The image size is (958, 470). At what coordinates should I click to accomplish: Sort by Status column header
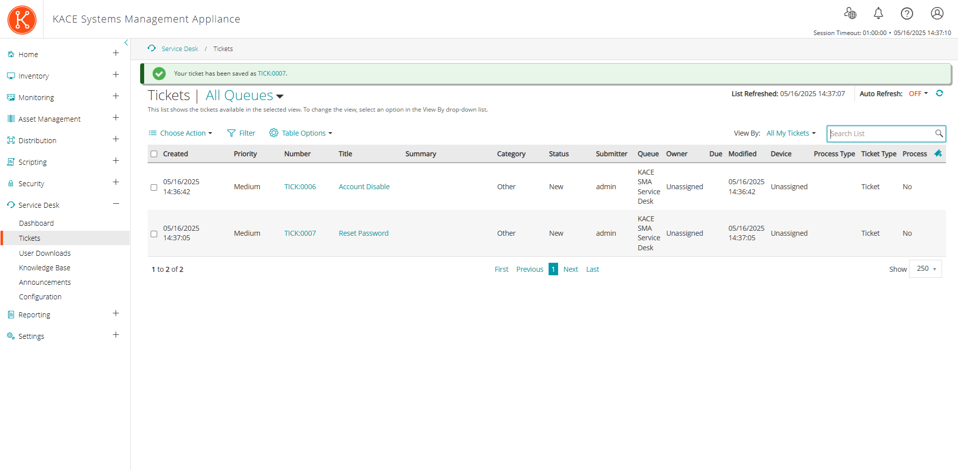[x=559, y=154]
